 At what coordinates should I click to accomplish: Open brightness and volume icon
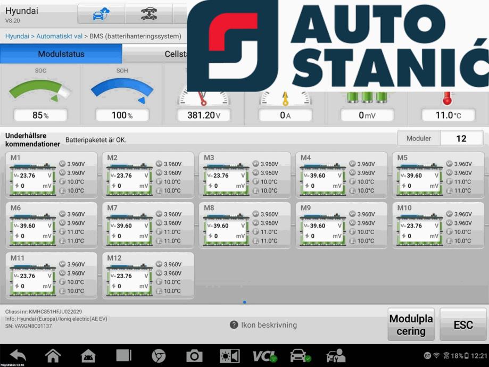pyautogui.click(x=230, y=356)
